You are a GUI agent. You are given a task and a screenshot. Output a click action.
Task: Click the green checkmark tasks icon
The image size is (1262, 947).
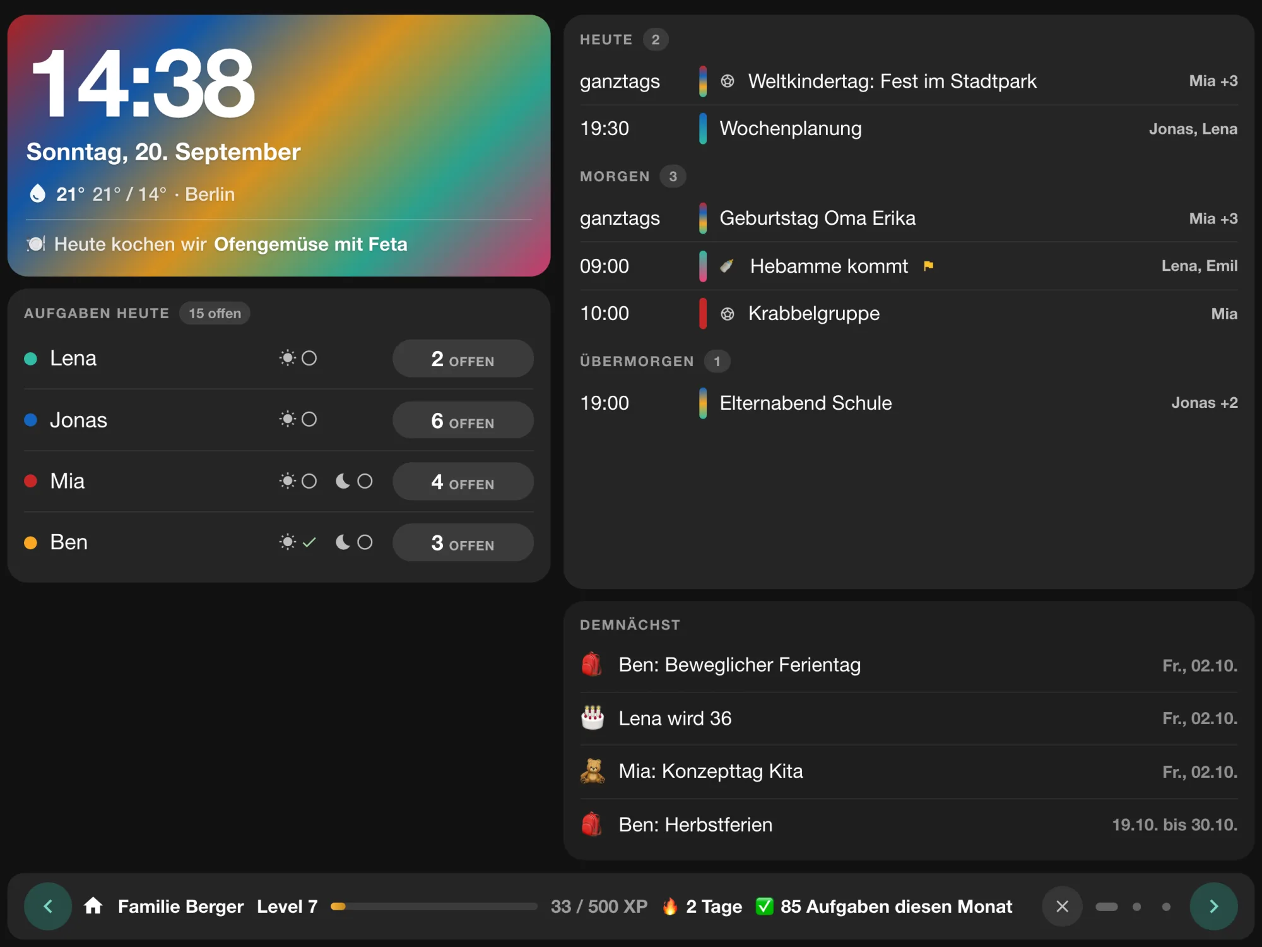pos(764,906)
